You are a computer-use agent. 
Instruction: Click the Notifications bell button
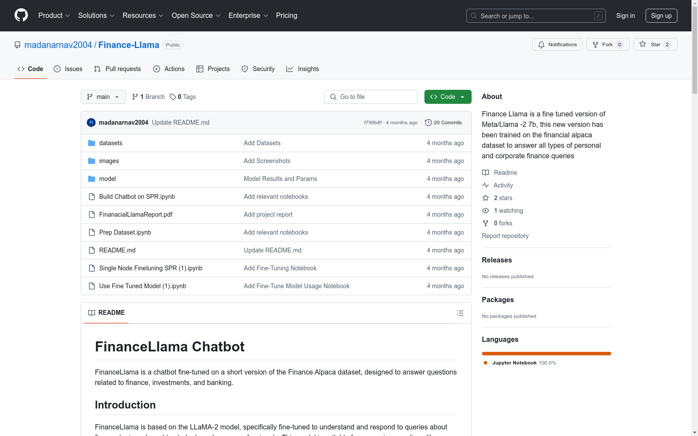[558, 44]
